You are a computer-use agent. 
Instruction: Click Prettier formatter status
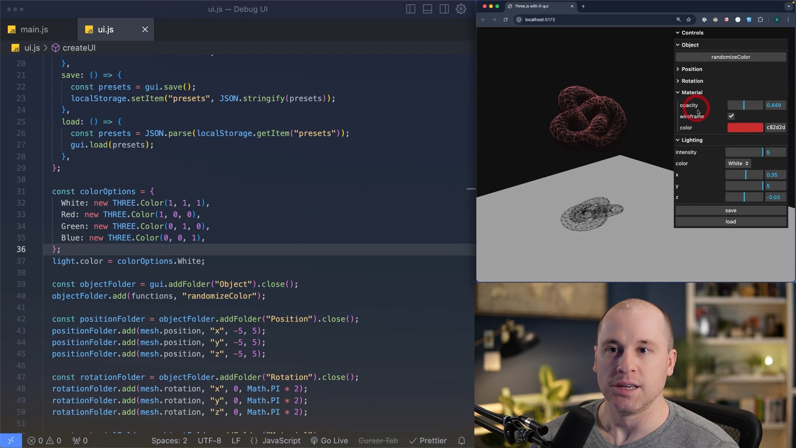click(x=428, y=441)
